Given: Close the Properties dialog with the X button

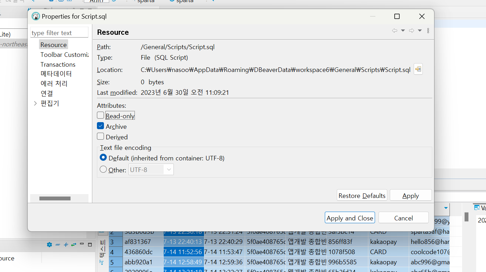Looking at the screenshot, I should [422, 16].
